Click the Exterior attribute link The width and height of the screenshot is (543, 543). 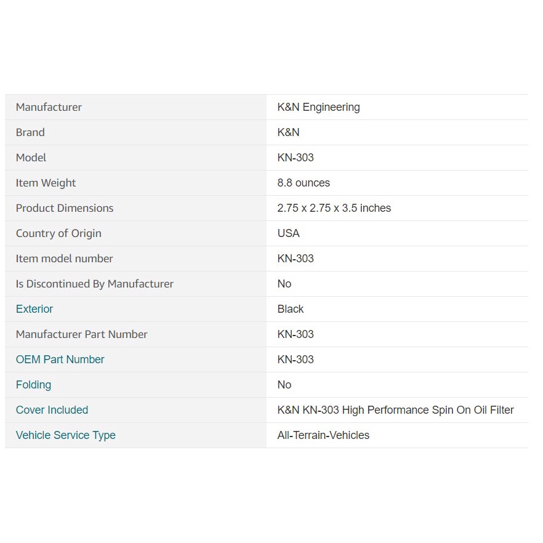tap(34, 309)
